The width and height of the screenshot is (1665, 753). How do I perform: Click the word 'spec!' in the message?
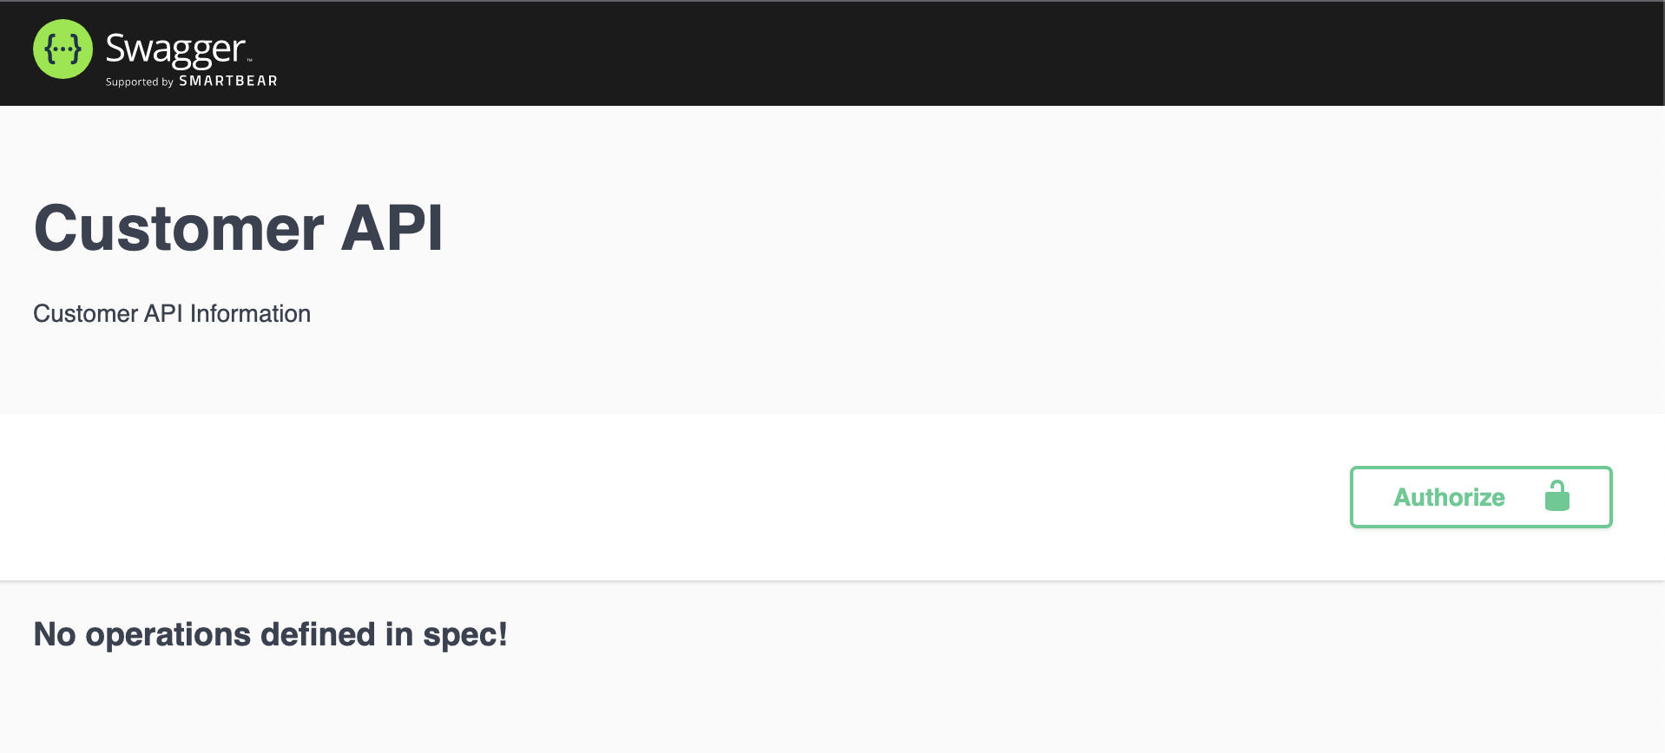pyautogui.click(x=464, y=635)
